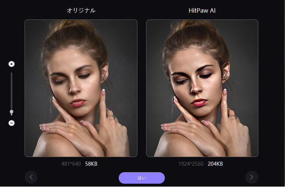The width and height of the screenshot is (285, 187).
Task: Click the 58KB file size label
Action: pyautogui.click(x=91, y=164)
